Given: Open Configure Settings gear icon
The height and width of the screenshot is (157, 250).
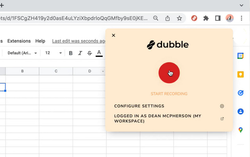Looking at the screenshot, I should [x=222, y=106].
